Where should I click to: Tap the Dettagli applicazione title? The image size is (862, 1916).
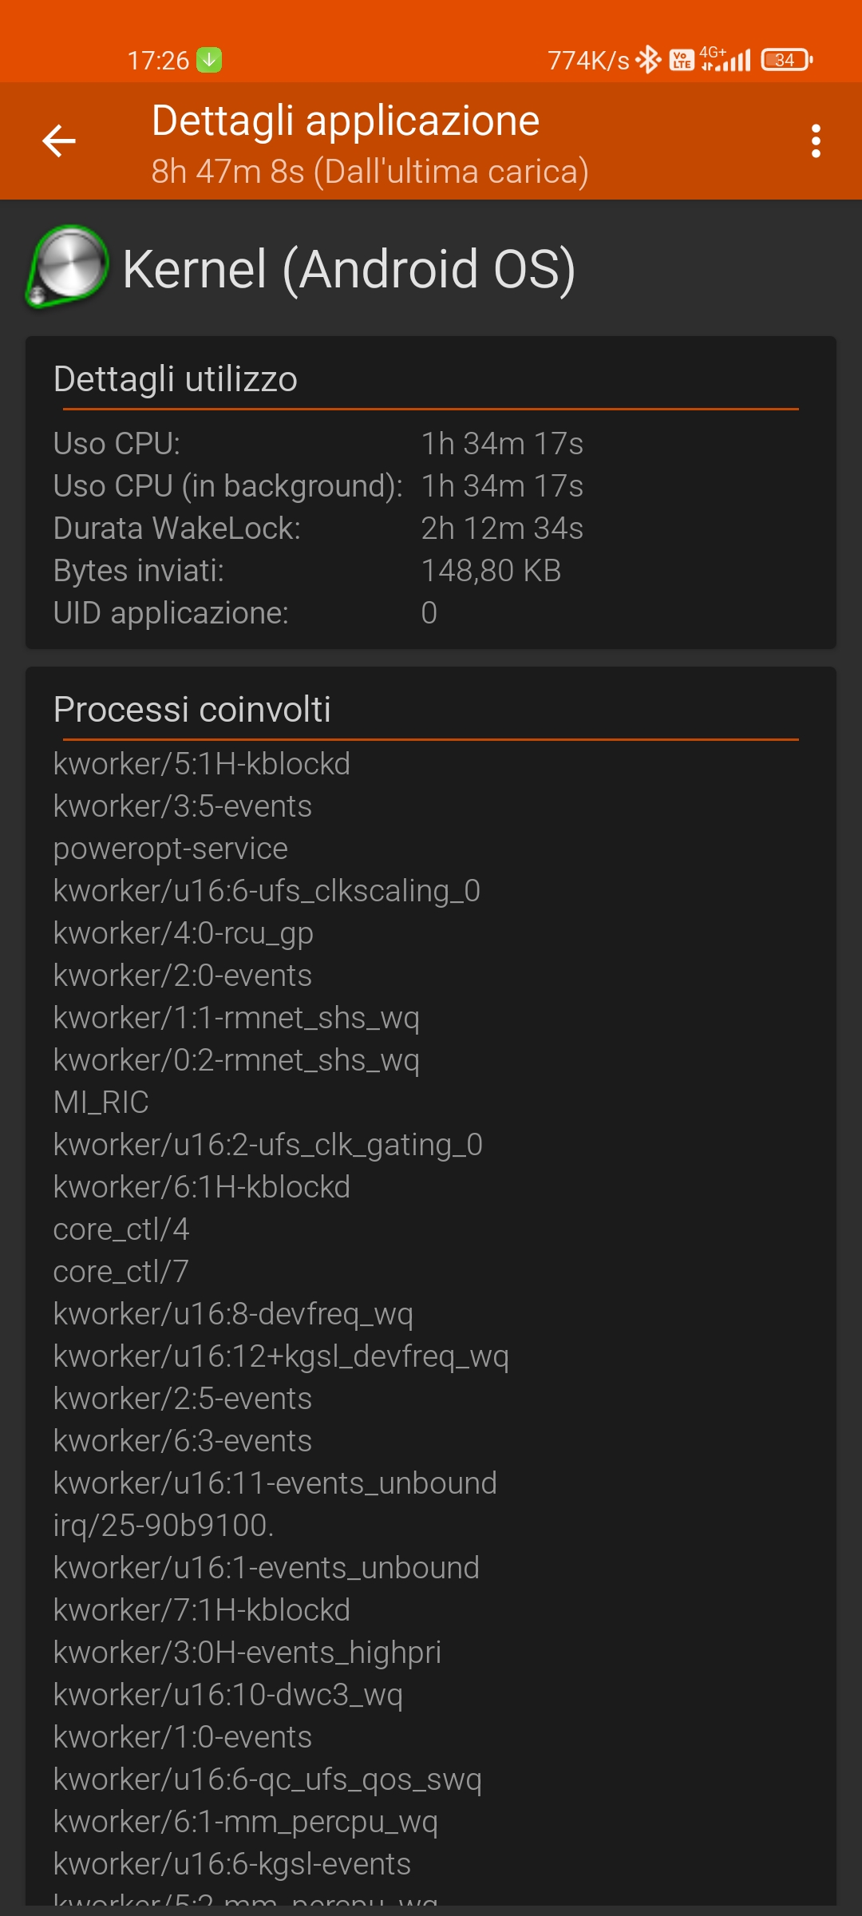pyautogui.click(x=346, y=121)
